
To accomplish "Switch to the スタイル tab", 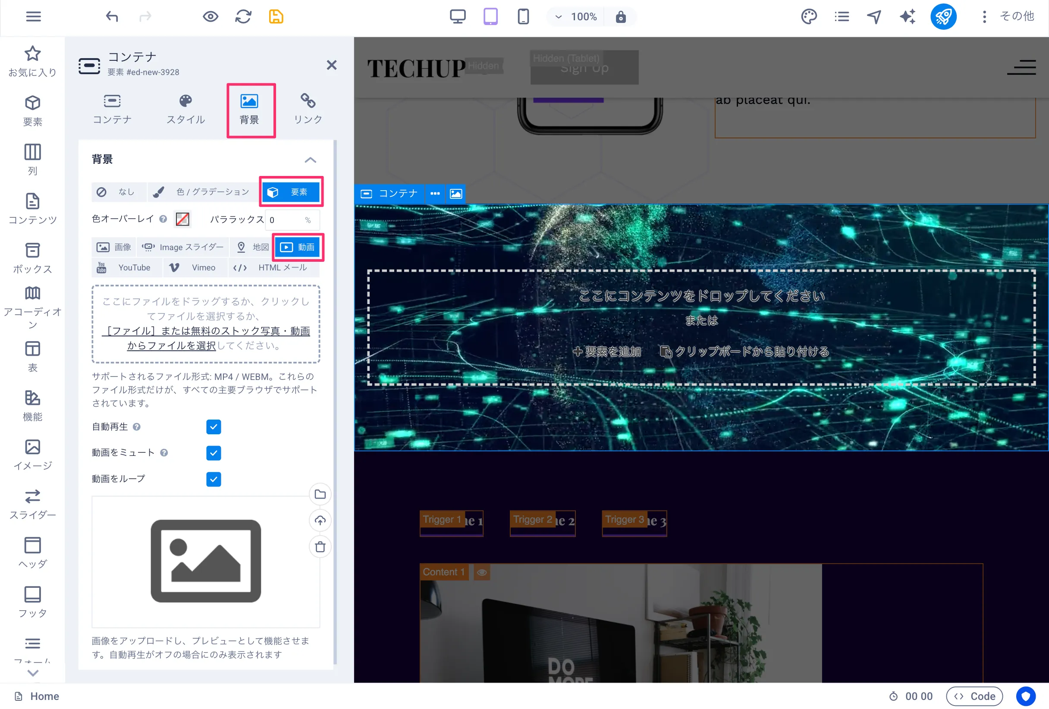I will tap(185, 109).
